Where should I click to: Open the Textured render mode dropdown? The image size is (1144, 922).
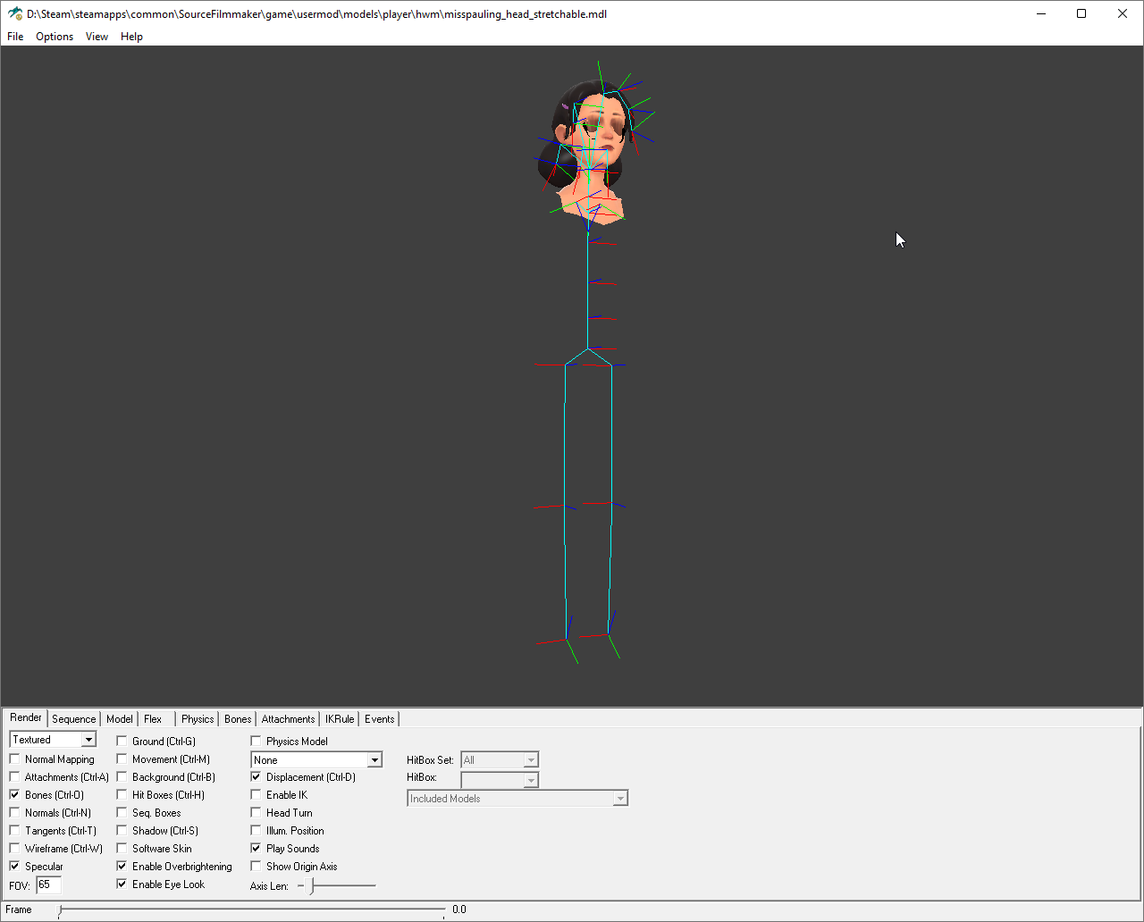(x=53, y=740)
